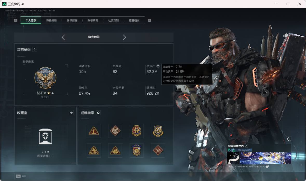
Task: Click the E key next tab icon
Action: (149, 20)
